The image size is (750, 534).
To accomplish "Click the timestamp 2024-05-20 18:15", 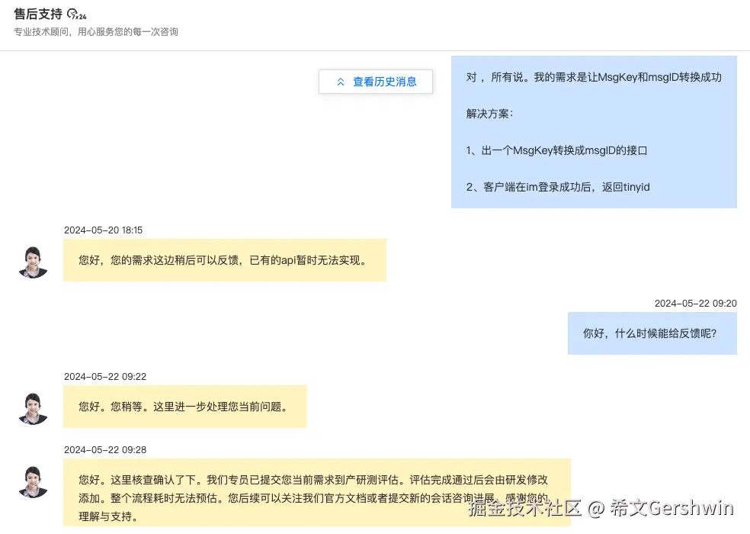I will pos(105,230).
